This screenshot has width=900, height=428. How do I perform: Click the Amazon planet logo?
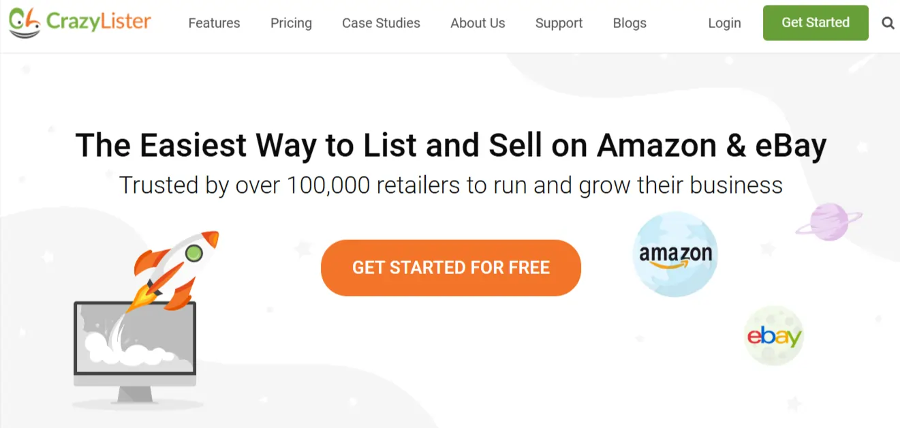[675, 256]
